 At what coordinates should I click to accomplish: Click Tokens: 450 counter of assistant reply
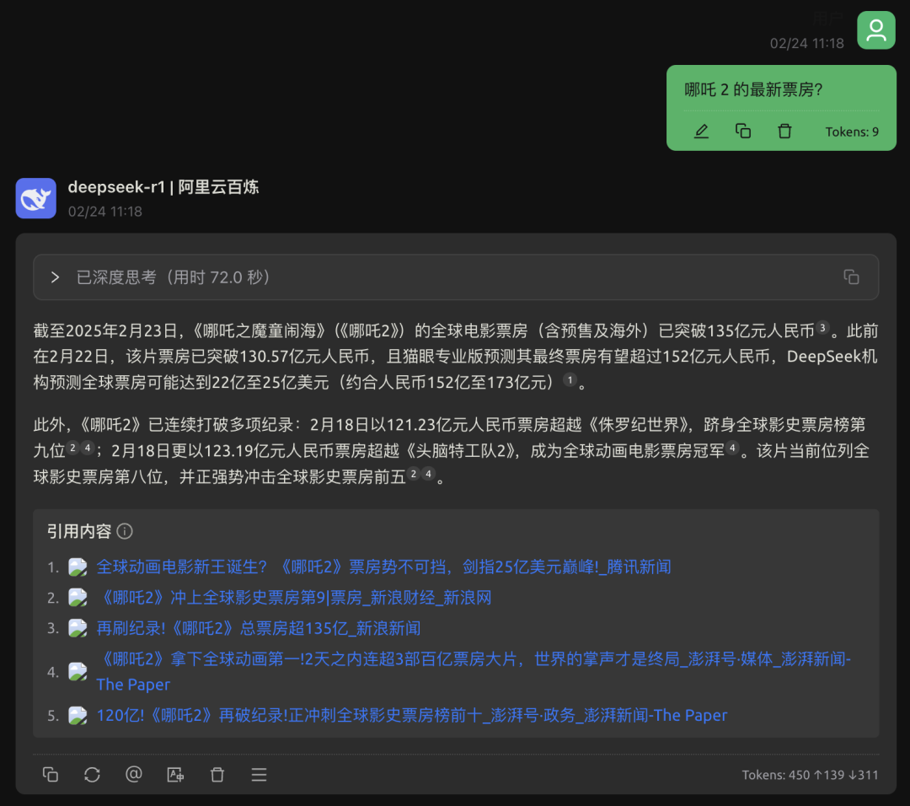point(810,775)
